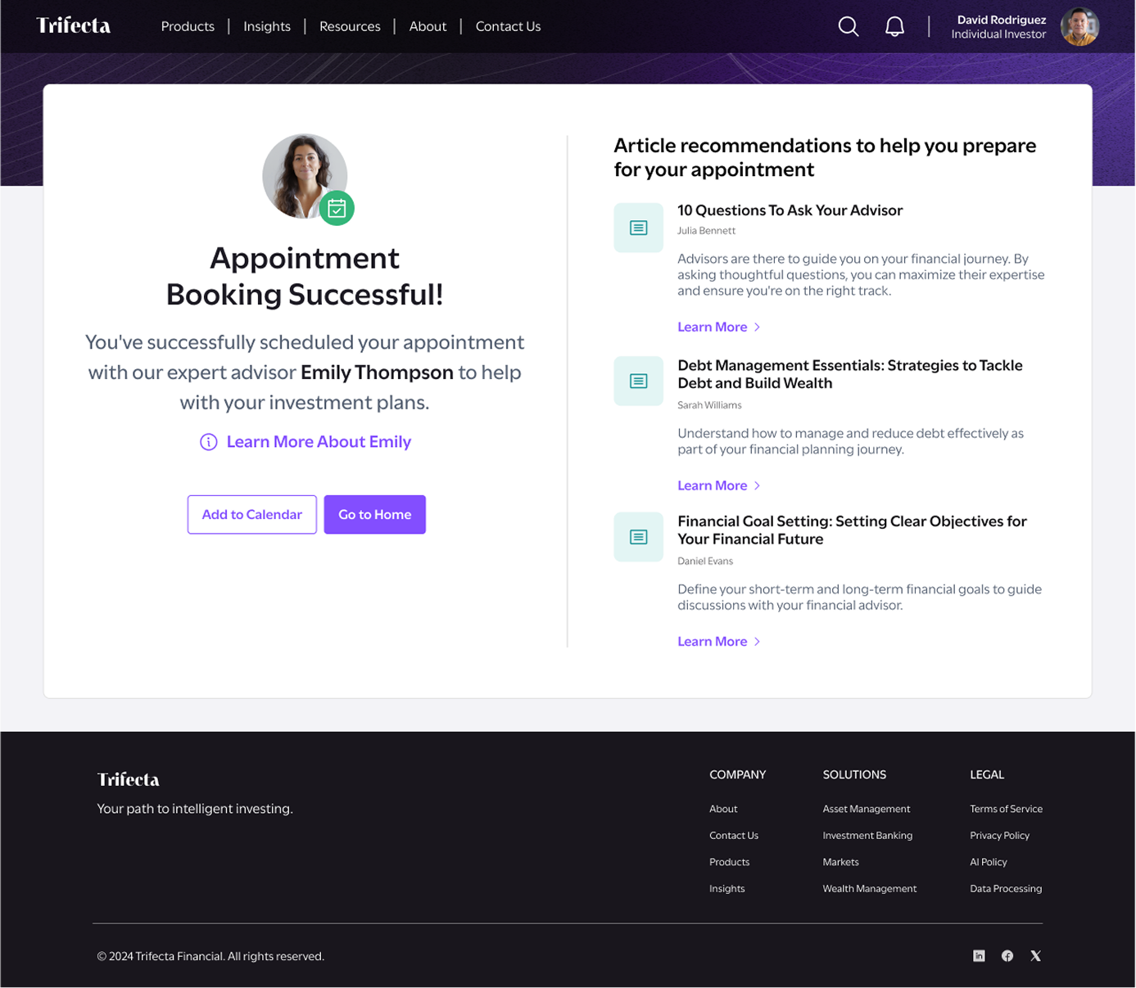
Task: Open the 10 Questions To Ask Your Advisor title
Action: 790,210
